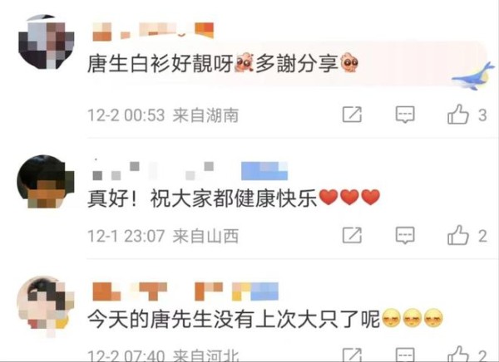The width and height of the screenshot is (499, 362).
Task: Click the share icon on the 山西 comment
Action: (x=352, y=235)
